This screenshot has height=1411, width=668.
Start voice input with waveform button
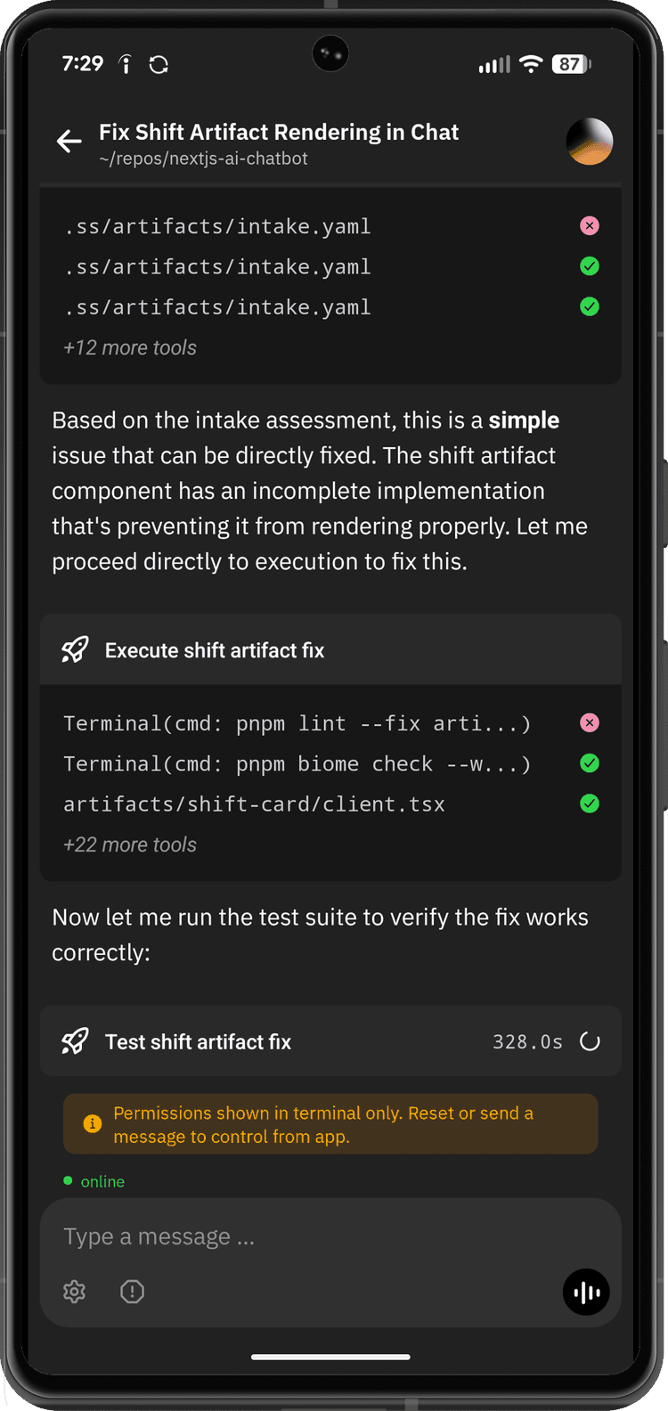click(586, 1293)
